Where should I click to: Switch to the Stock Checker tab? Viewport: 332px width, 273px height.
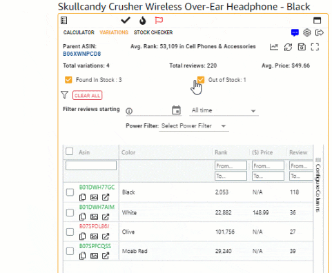[x=153, y=32]
